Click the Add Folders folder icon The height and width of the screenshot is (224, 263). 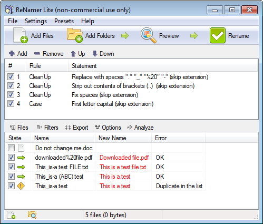pyautogui.click(x=75, y=35)
